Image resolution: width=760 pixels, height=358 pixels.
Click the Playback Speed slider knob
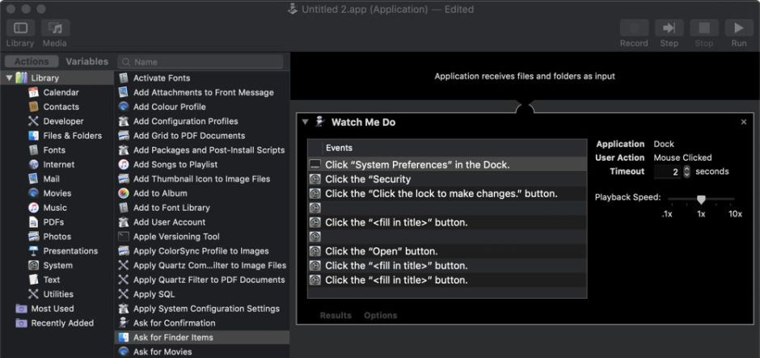tap(701, 199)
